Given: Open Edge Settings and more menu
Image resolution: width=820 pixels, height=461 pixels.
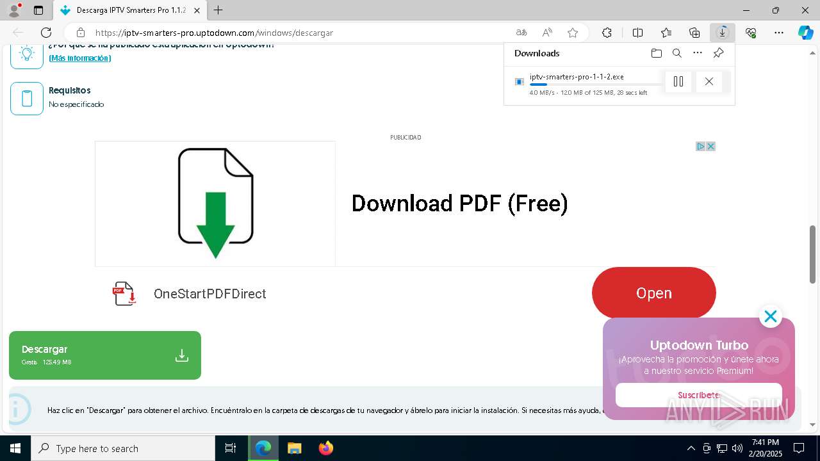Looking at the screenshot, I should click(x=779, y=33).
